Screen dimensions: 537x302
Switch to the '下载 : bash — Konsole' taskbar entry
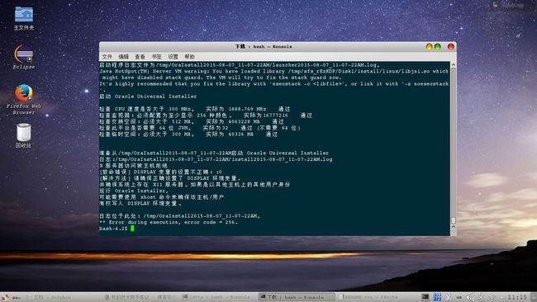point(297,297)
